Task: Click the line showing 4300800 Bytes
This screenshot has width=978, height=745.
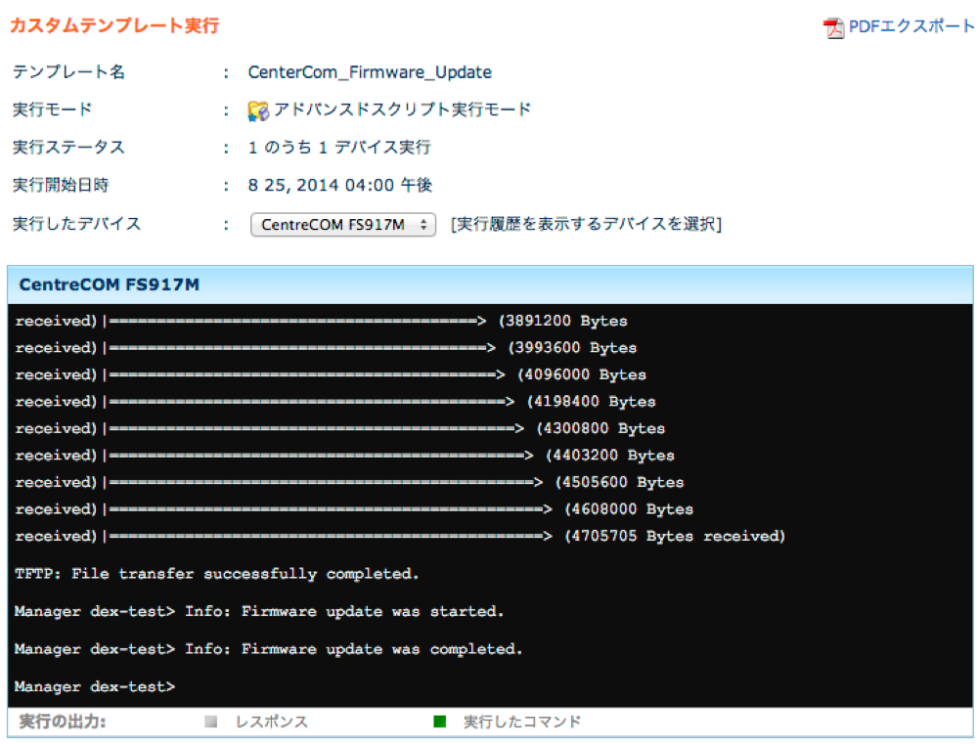Action: click(x=340, y=428)
